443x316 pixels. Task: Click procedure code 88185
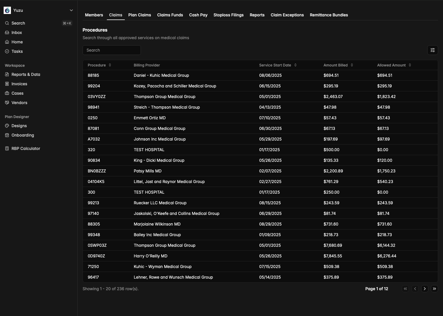[x=93, y=75]
